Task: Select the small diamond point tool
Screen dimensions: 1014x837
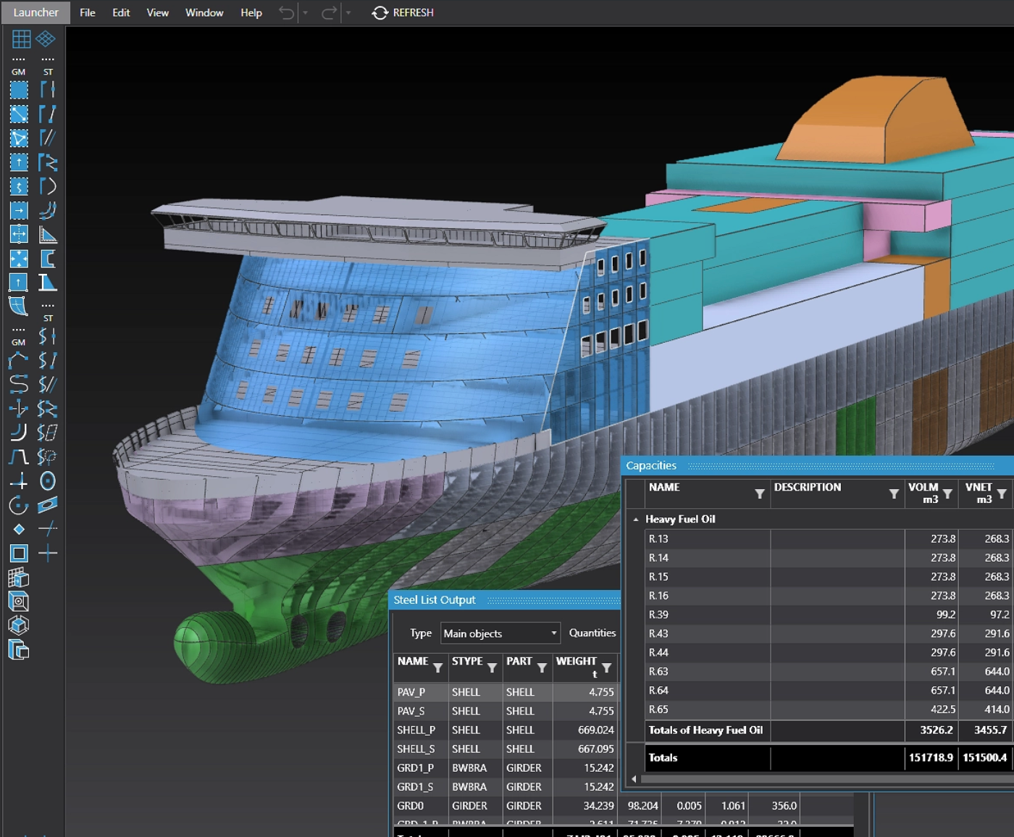Action: [19, 530]
